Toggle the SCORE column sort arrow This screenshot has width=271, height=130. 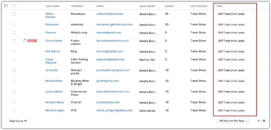pyautogui.click(x=176, y=6)
